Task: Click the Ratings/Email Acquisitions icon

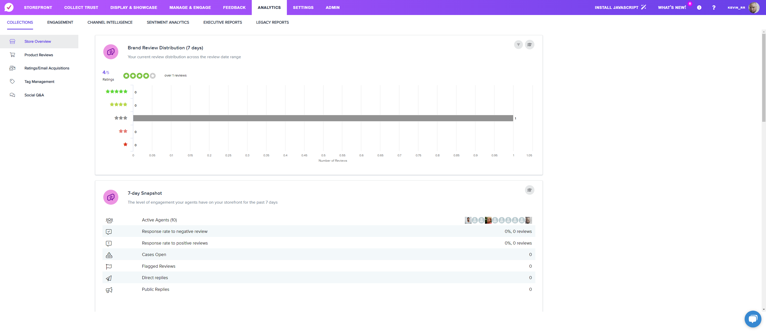Action: pyautogui.click(x=12, y=68)
